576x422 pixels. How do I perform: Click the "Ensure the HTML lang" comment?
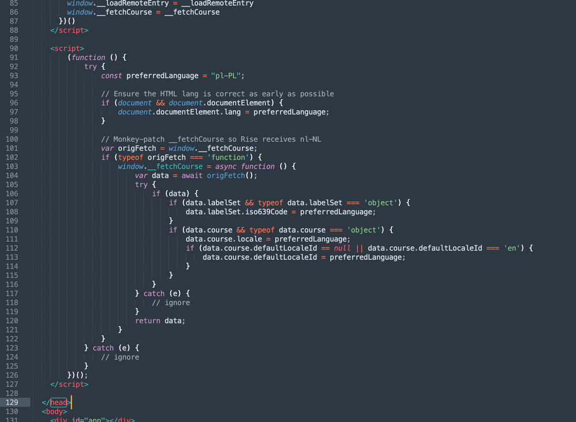pyautogui.click(x=218, y=94)
